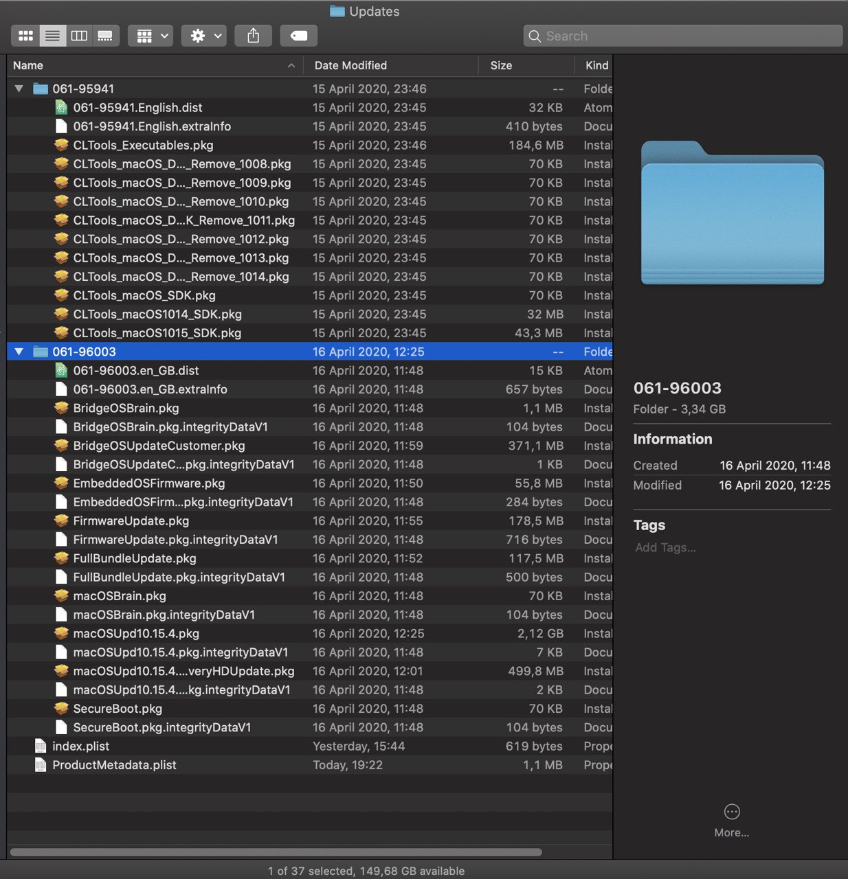Click the horizontal scrollbar of file list

click(276, 852)
